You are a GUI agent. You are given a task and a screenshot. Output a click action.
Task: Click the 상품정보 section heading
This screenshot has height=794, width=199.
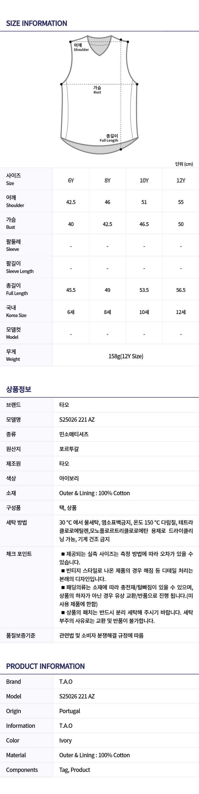(x=19, y=389)
